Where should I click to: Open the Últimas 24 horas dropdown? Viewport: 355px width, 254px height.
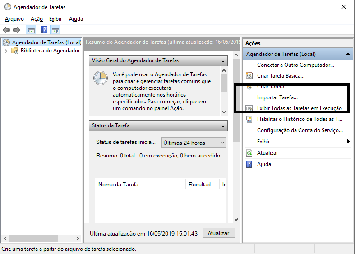click(194, 143)
